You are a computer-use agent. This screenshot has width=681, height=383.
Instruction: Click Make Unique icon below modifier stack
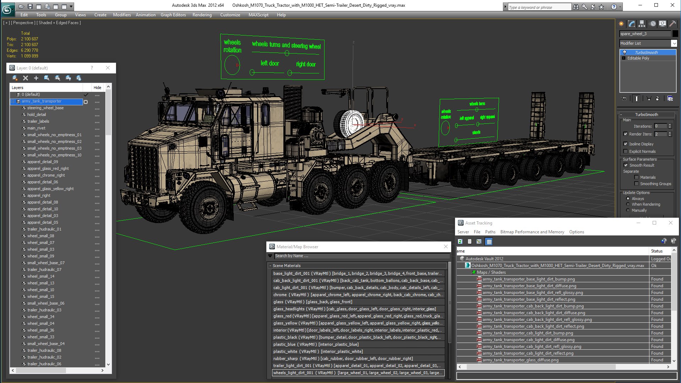[649, 99]
